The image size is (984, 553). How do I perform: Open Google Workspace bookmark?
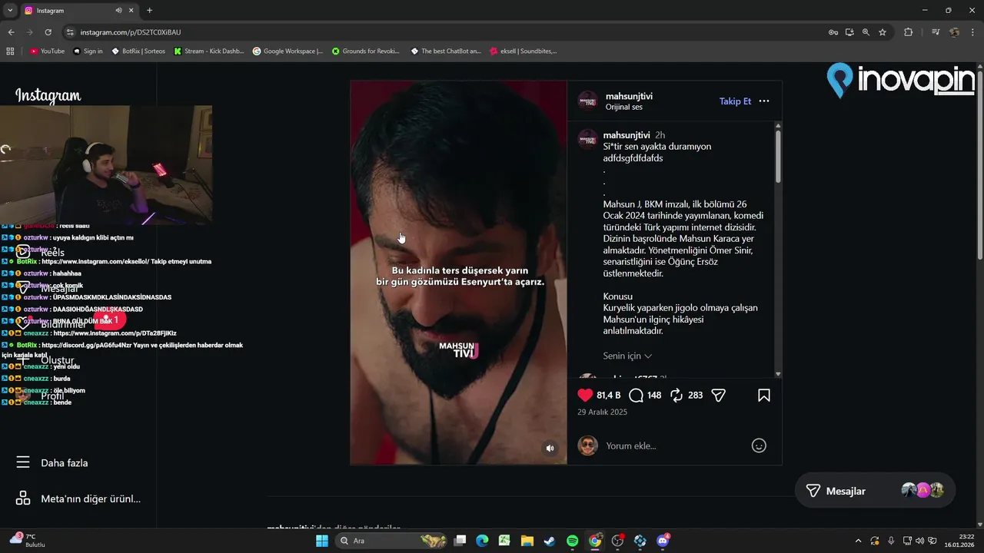[288, 51]
